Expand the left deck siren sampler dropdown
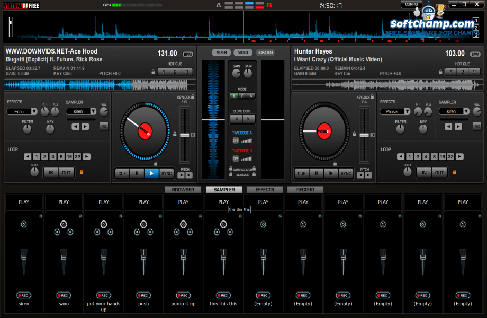Screen dimensions: 487x318 click(x=93, y=111)
